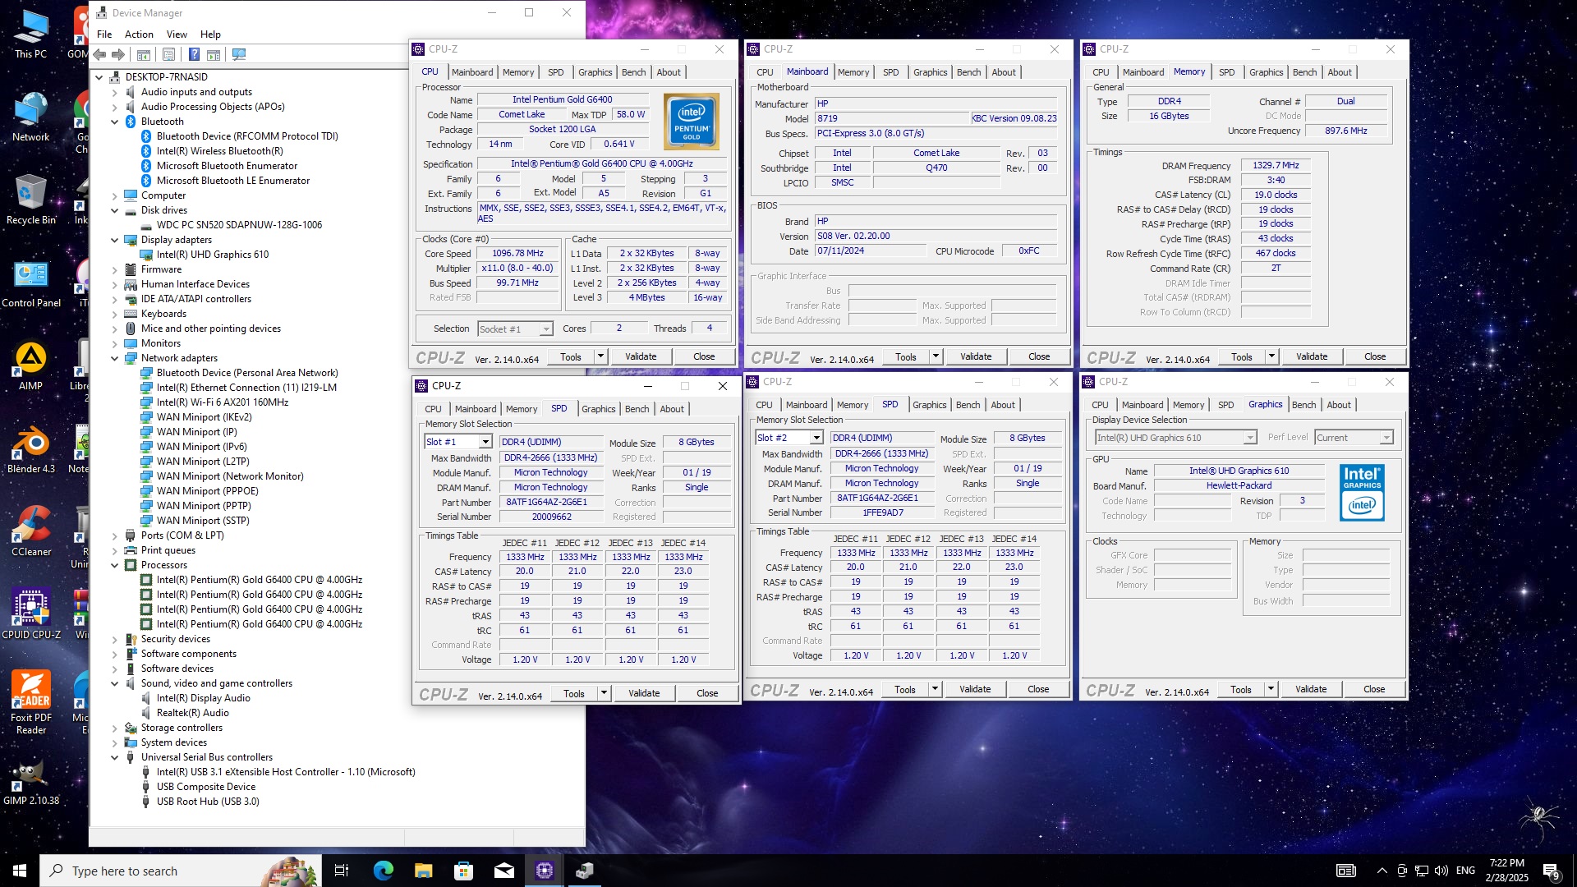
Task: Open the Slot #1 memory slot dropdown
Action: [x=485, y=442]
